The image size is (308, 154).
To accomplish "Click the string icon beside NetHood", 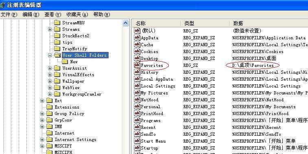I will [137, 100].
